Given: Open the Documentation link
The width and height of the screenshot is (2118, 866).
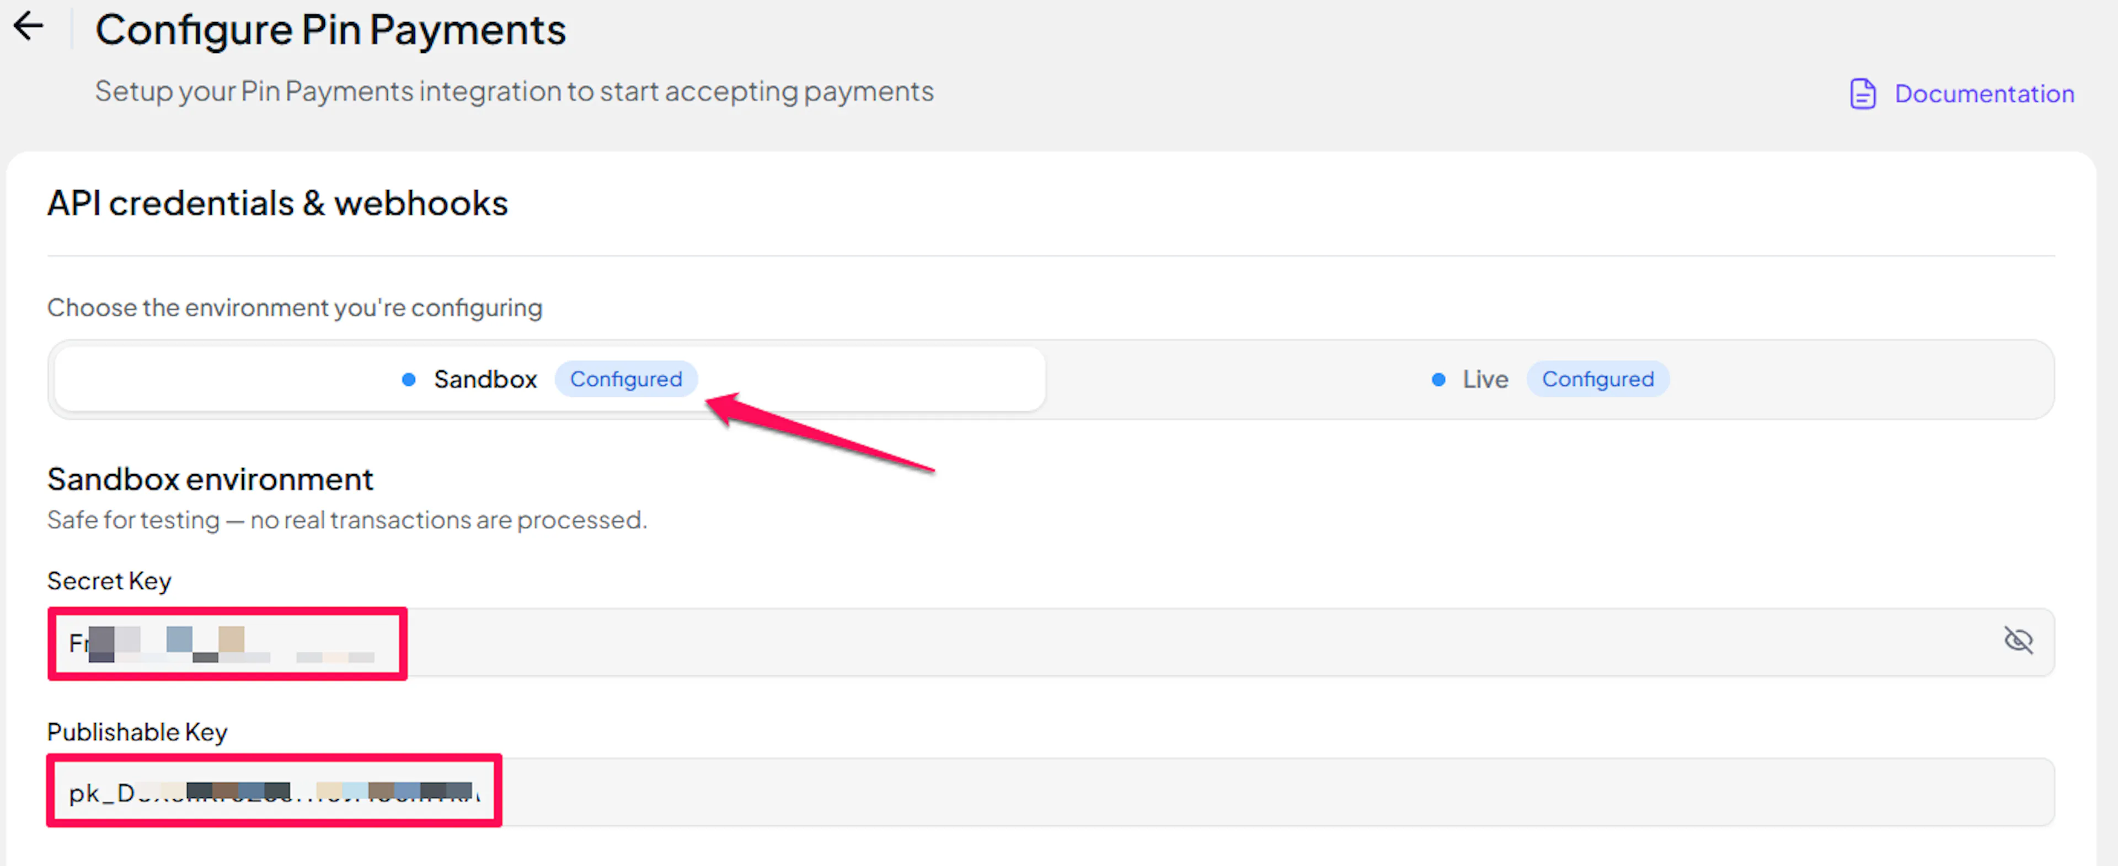Looking at the screenshot, I should coord(1983,94).
